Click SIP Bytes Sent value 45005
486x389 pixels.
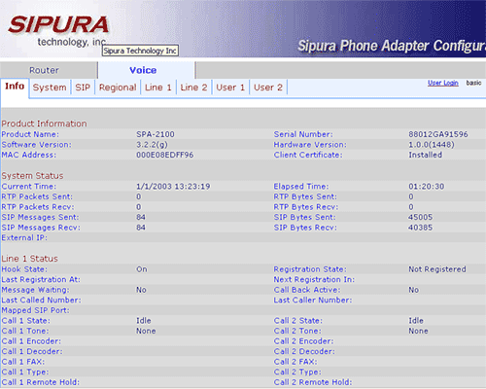click(x=420, y=217)
